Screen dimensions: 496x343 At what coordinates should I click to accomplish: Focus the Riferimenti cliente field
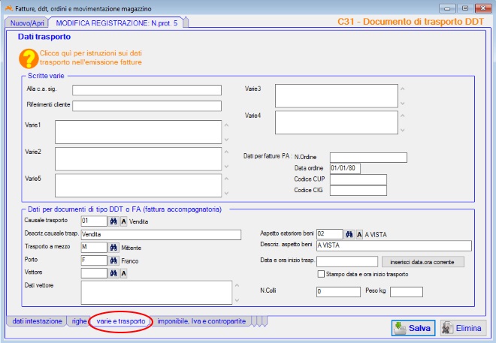[147, 106]
